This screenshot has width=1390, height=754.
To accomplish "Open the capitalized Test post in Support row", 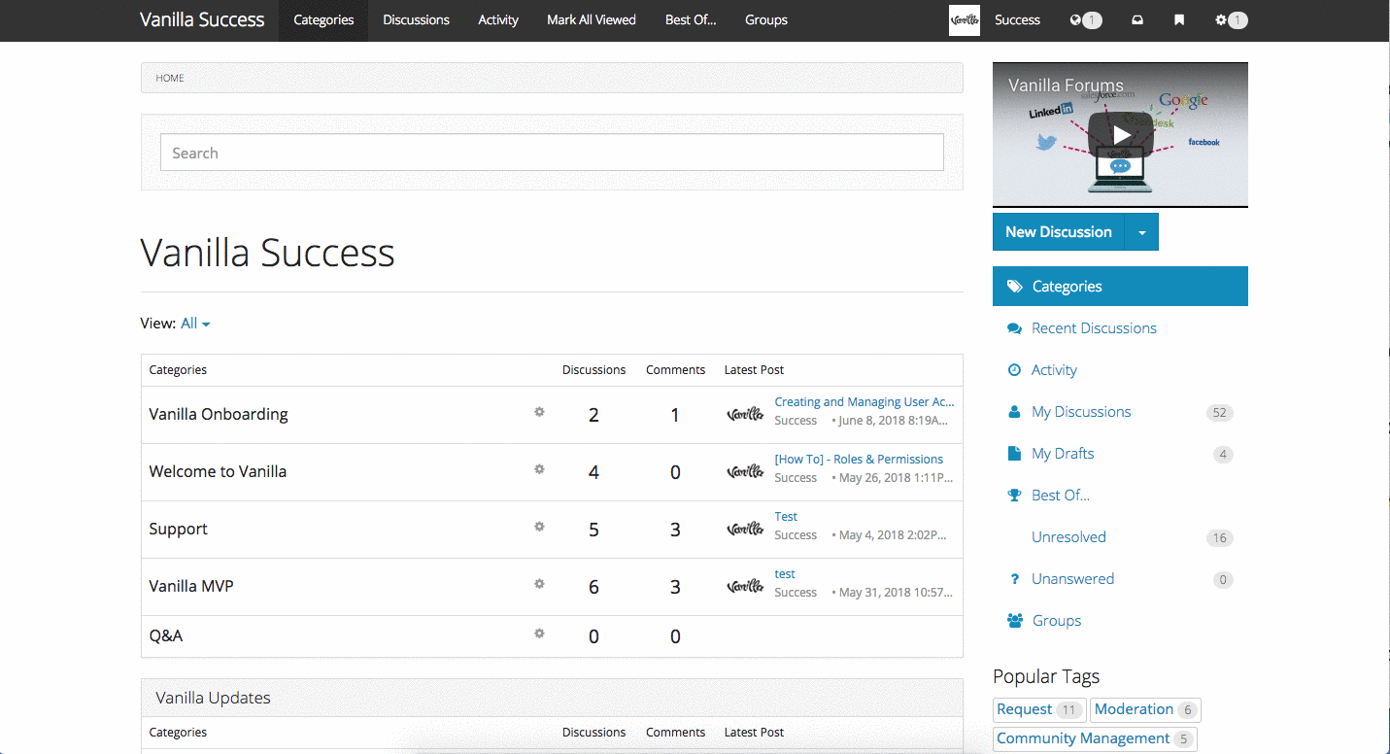I will click(786, 516).
